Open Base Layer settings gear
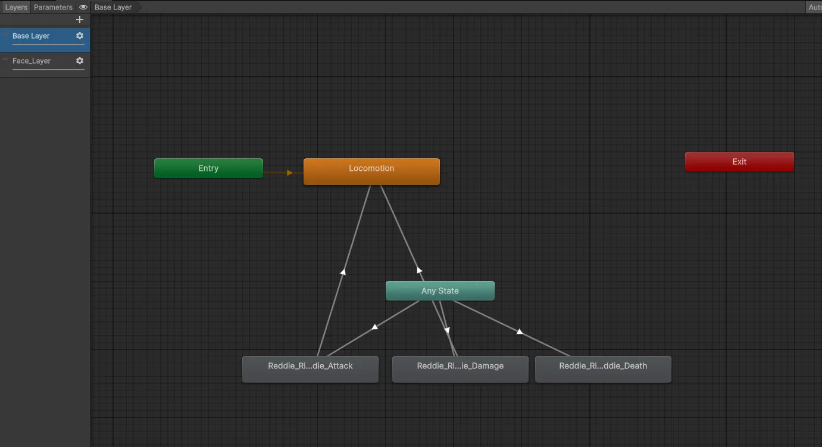The height and width of the screenshot is (447, 822). [80, 36]
